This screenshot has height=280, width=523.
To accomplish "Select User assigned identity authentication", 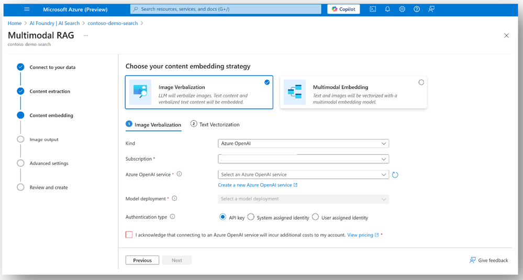I will pos(316,217).
